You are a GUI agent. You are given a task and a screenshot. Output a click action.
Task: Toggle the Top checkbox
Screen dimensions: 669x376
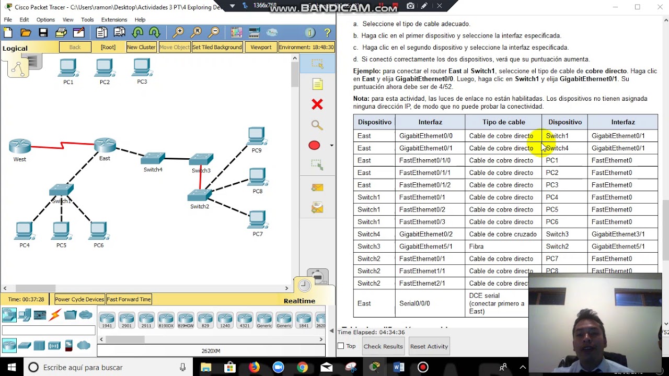click(341, 346)
